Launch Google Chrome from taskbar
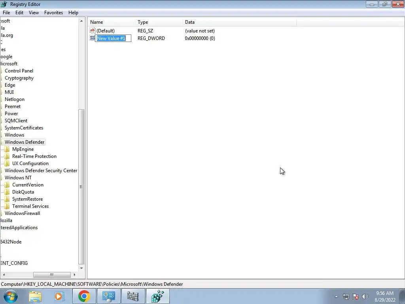Image resolution: width=405 pixels, height=304 pixels. 84,296
